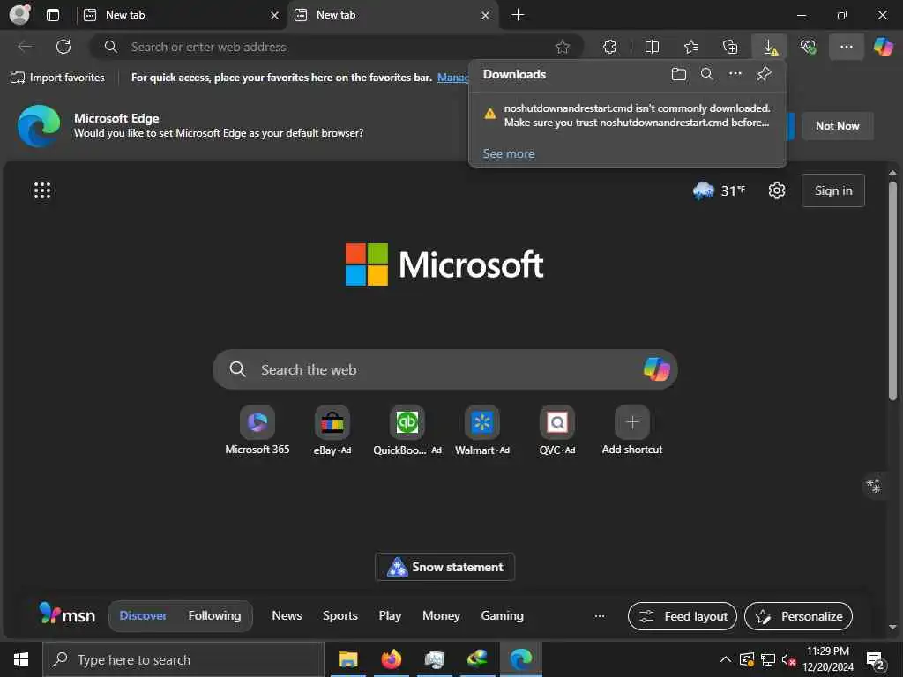The height and width of the screenshot is (677, 903).
Task: Open the QuickBooks shortcut tile
Action: [x=407, y=430]
